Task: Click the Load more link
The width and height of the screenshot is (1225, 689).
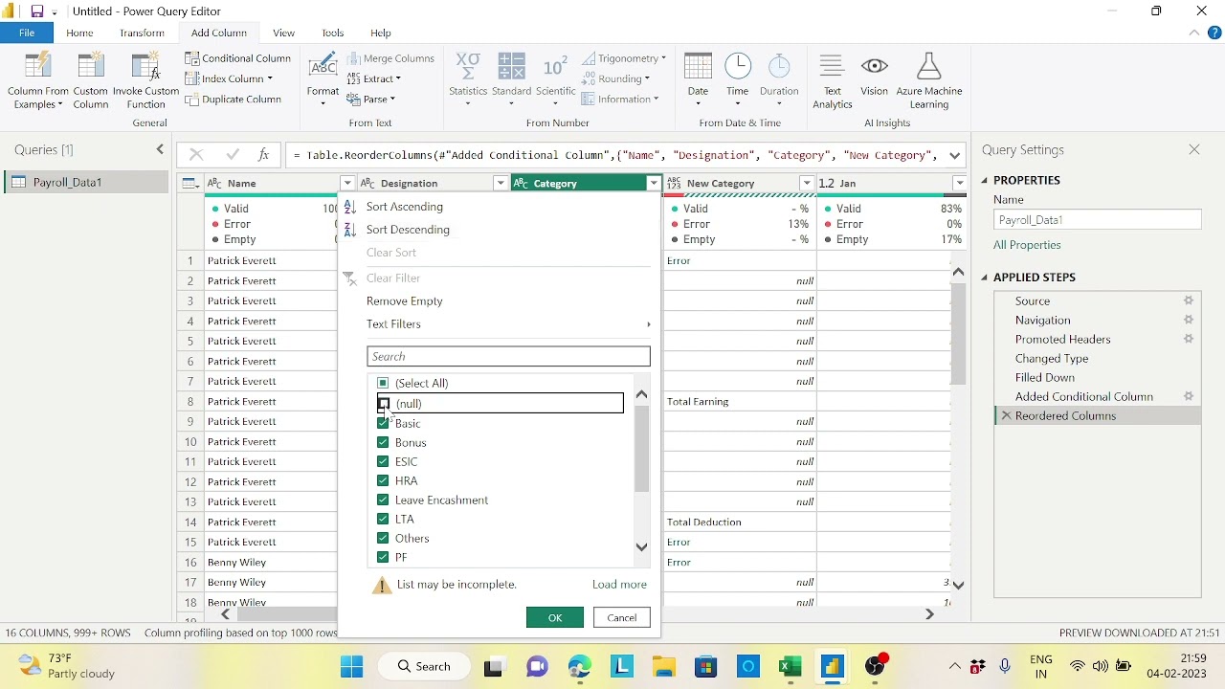Action: click(619, 585)
